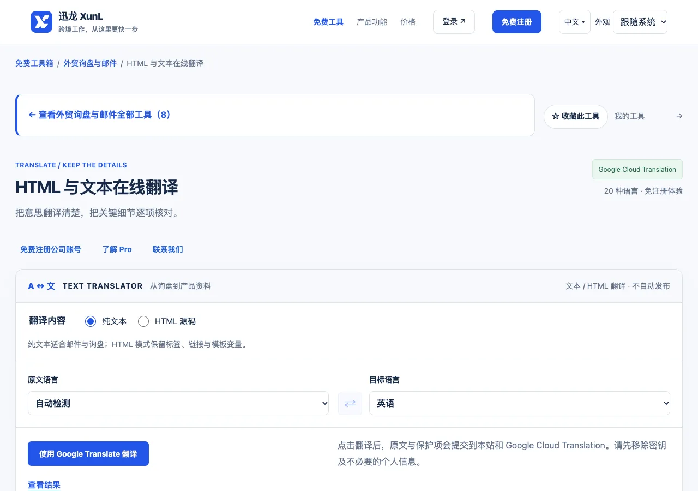Click the 了解 Pro link
698x491 pixels.
click(117, 249)
